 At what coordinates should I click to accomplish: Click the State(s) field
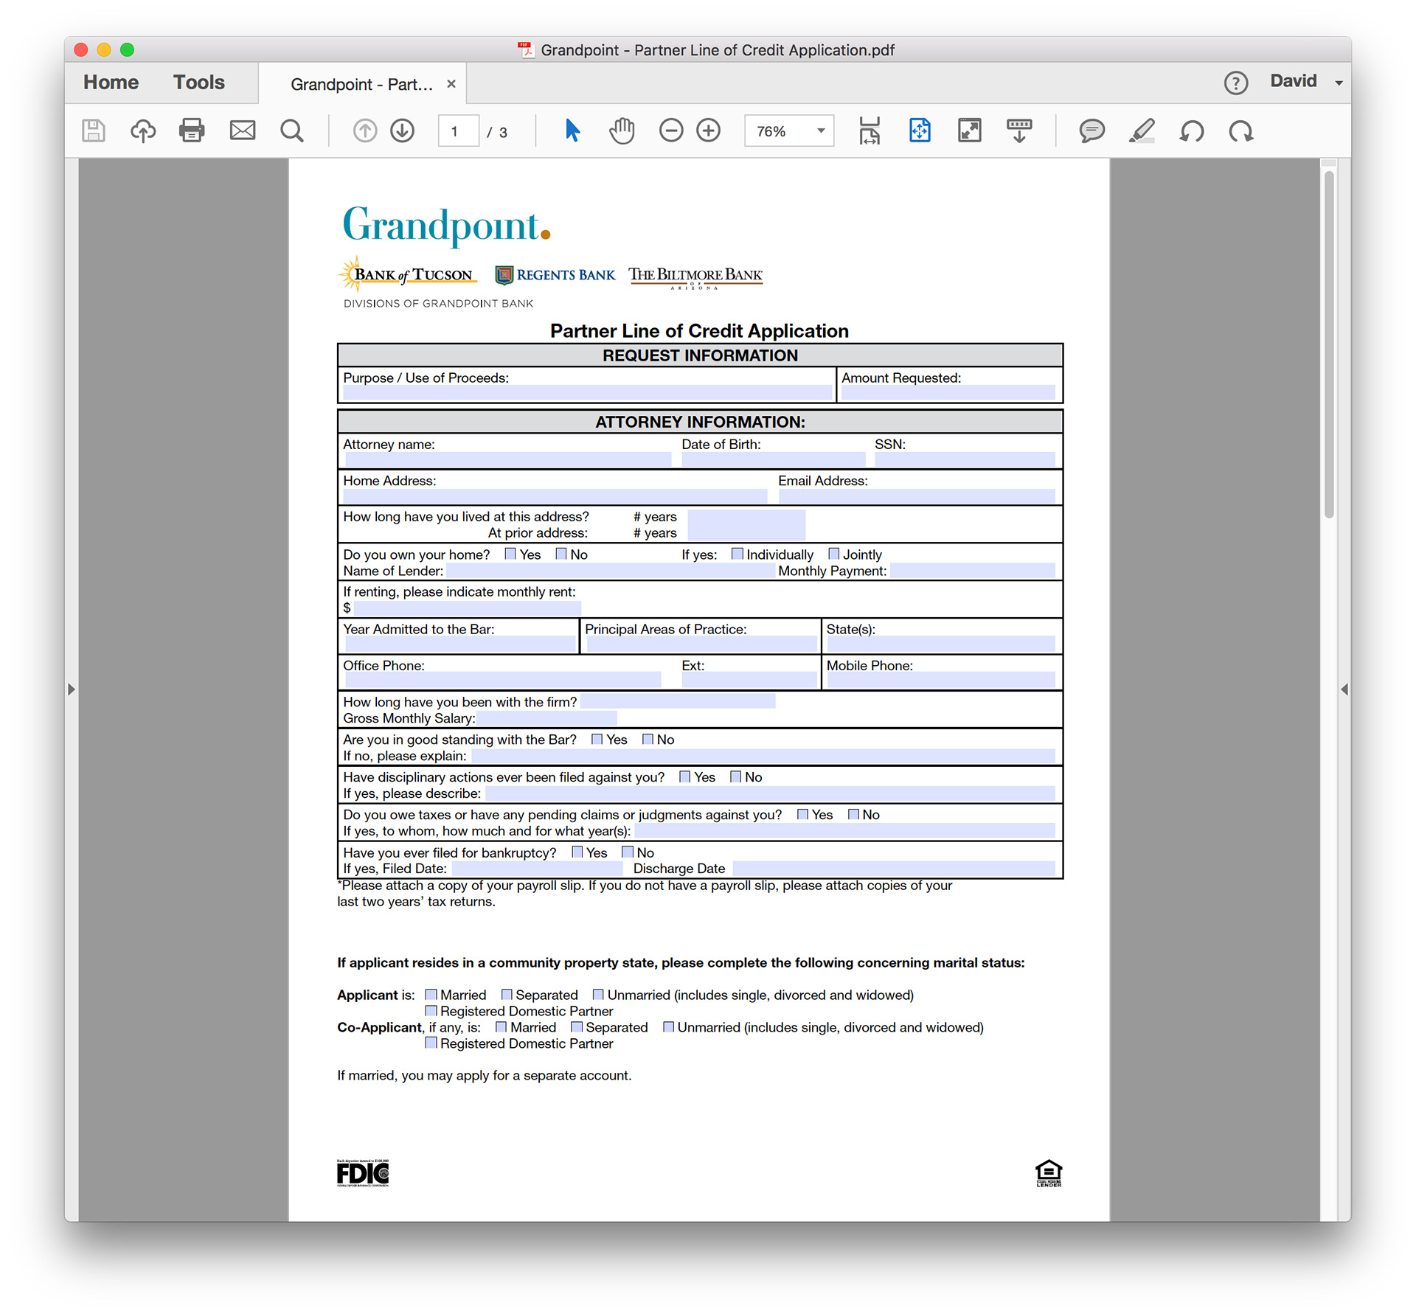941,644
